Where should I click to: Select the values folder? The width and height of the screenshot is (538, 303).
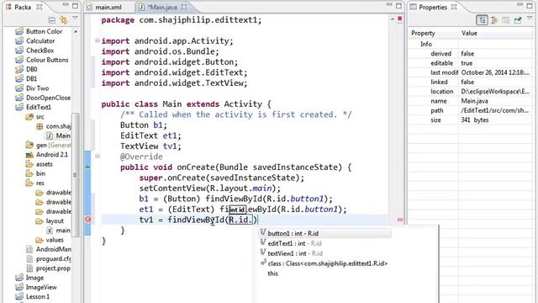[55, 240]
